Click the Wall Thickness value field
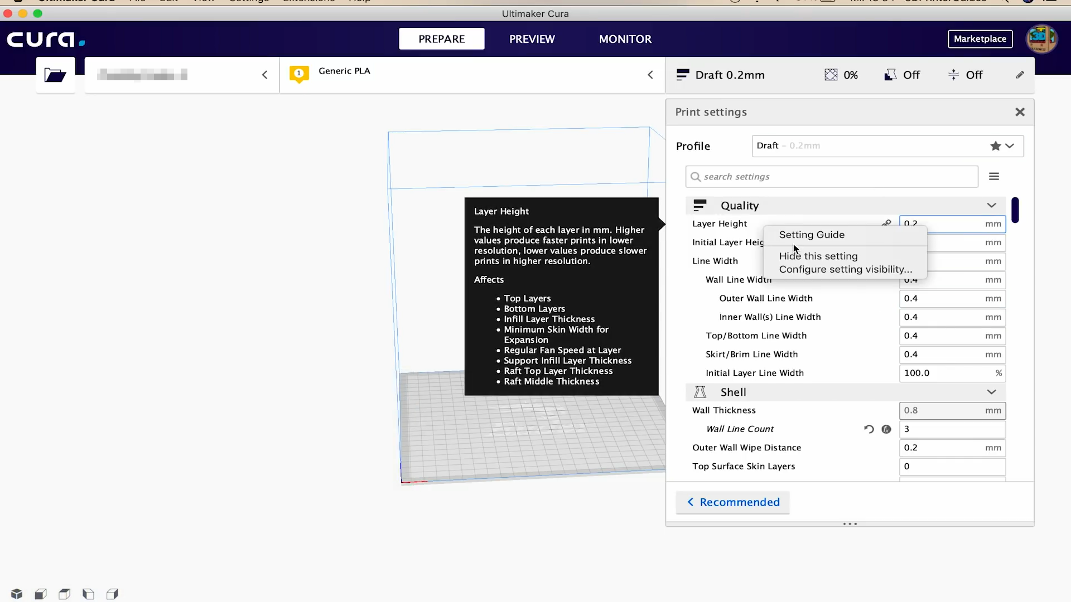This screenshot has width=1071, height=602. 952,410
